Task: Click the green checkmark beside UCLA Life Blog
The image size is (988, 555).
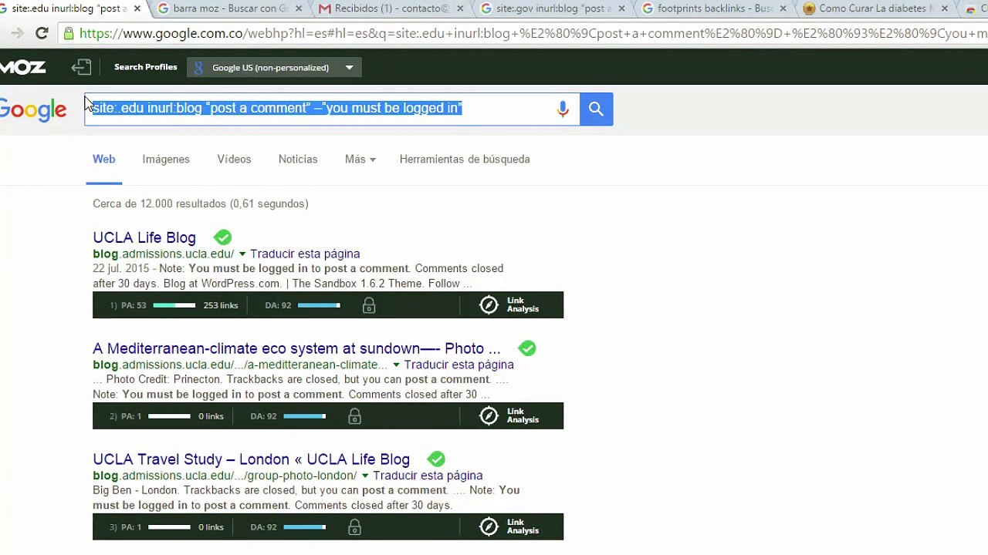Action: pyautogui.click(x=222, y=237)
